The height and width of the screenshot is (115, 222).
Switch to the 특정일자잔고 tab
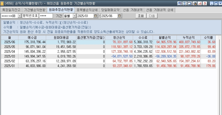[x=11, y=10]
